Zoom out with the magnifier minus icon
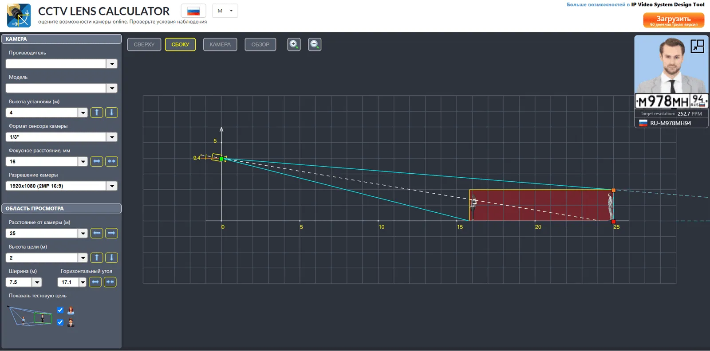 click(315, 44)
